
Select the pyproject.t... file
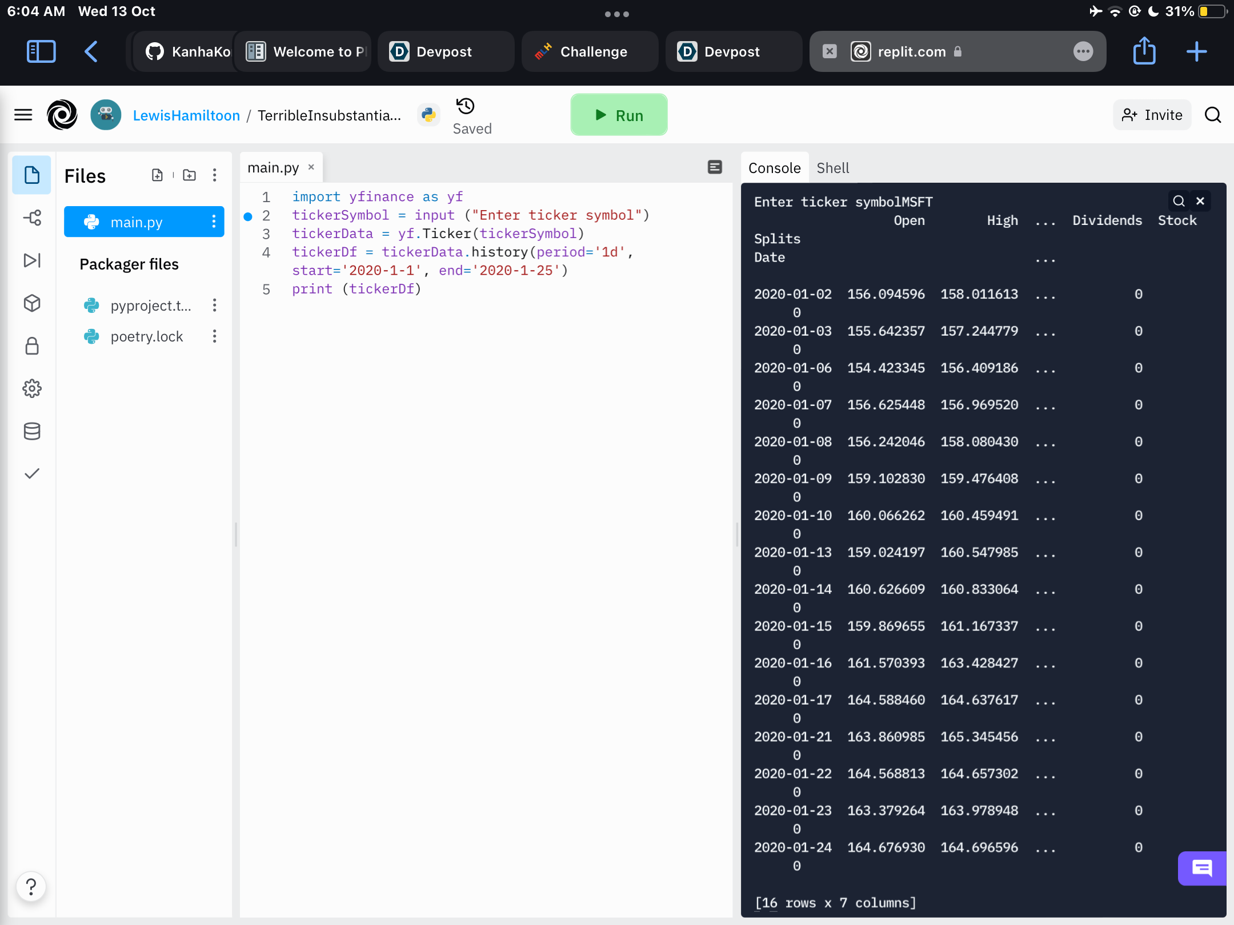(150, 305)
